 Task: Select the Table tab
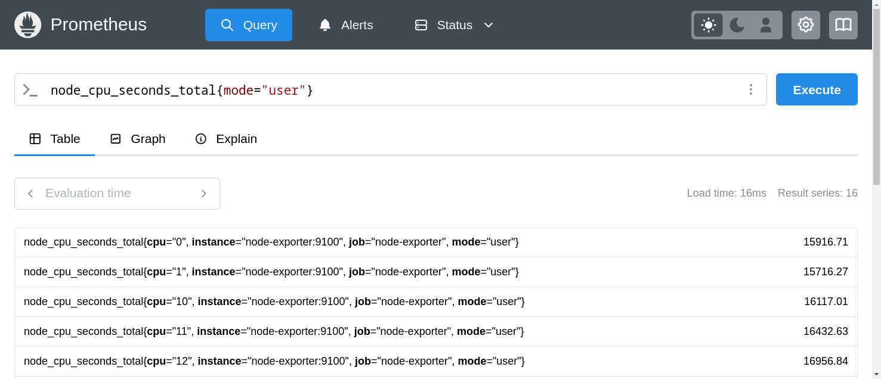pyautogui.click(x=55, y=139)
